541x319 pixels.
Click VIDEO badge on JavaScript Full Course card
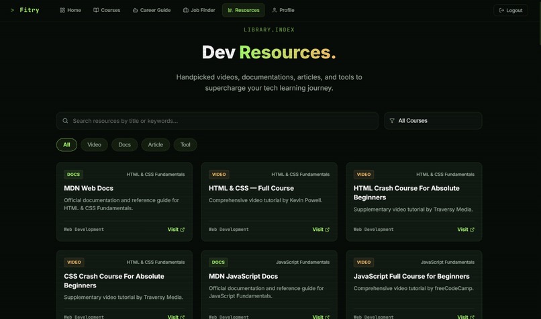(x=364, y=263)
